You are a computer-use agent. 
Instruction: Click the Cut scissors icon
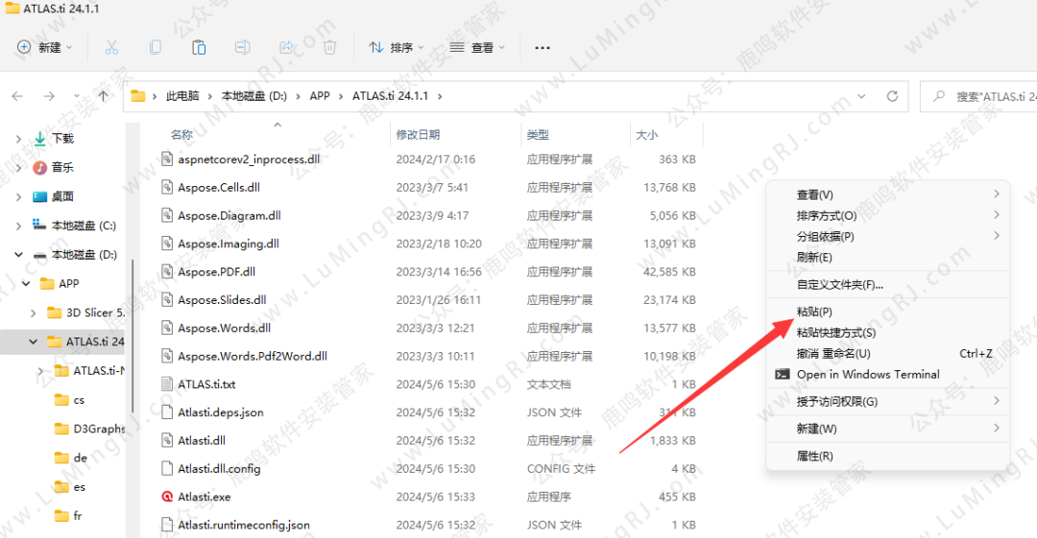(111, 48)
